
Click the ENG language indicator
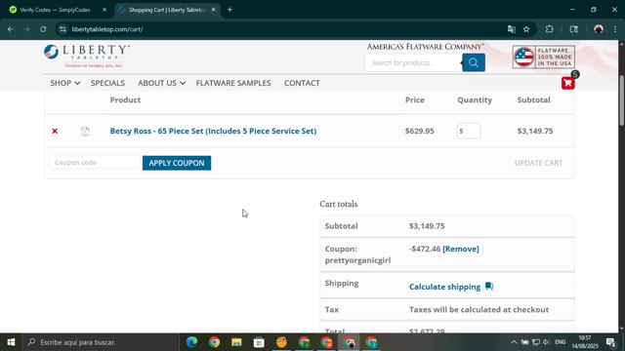coord(560,342)
